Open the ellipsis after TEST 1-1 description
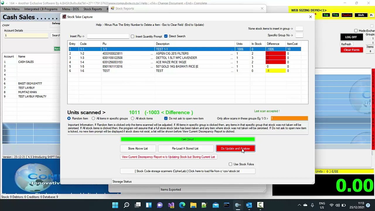 pyautogui.click(x=232, y=49)
